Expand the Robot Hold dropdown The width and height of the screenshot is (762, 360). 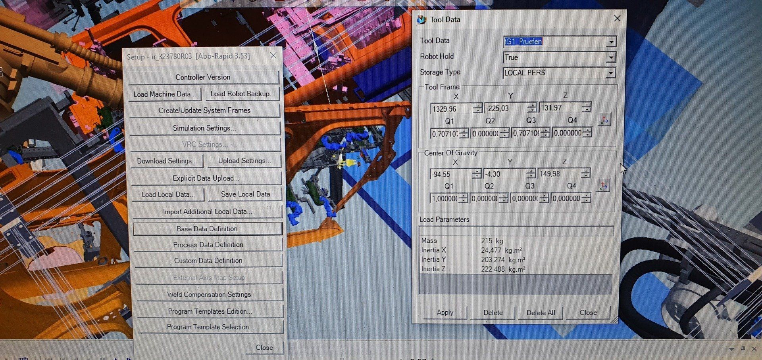point(611,58)
